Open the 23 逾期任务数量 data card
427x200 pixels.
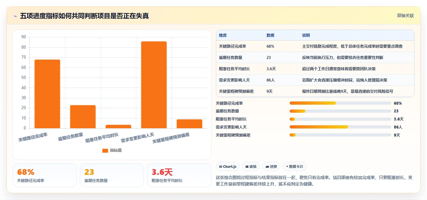(112, 175)
